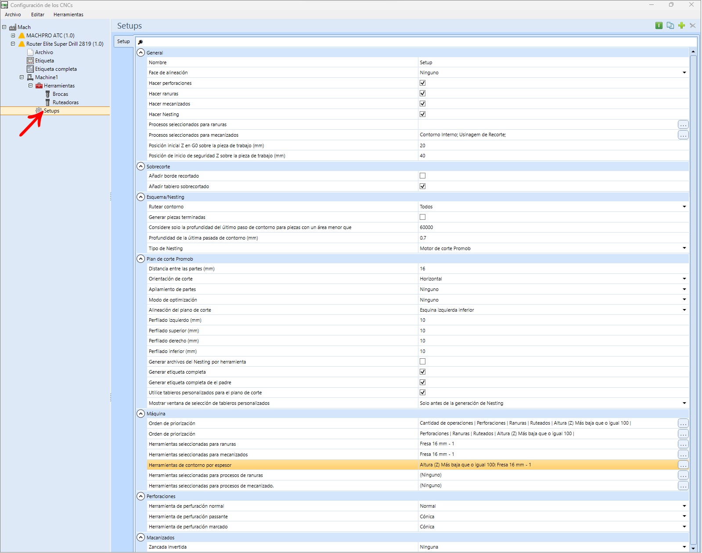The height and width of the screenshot is (553, 702).
Task: Collapse the Machine1 tree node
Action: 22,77
